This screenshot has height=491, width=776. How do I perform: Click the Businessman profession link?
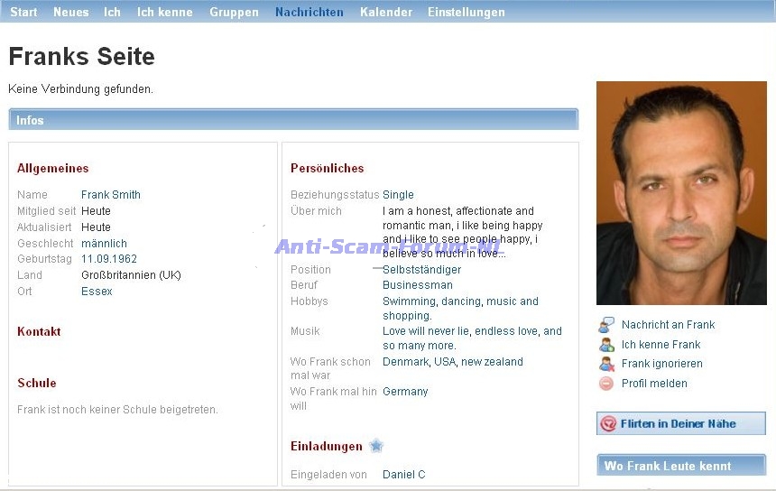pos(417,285)
